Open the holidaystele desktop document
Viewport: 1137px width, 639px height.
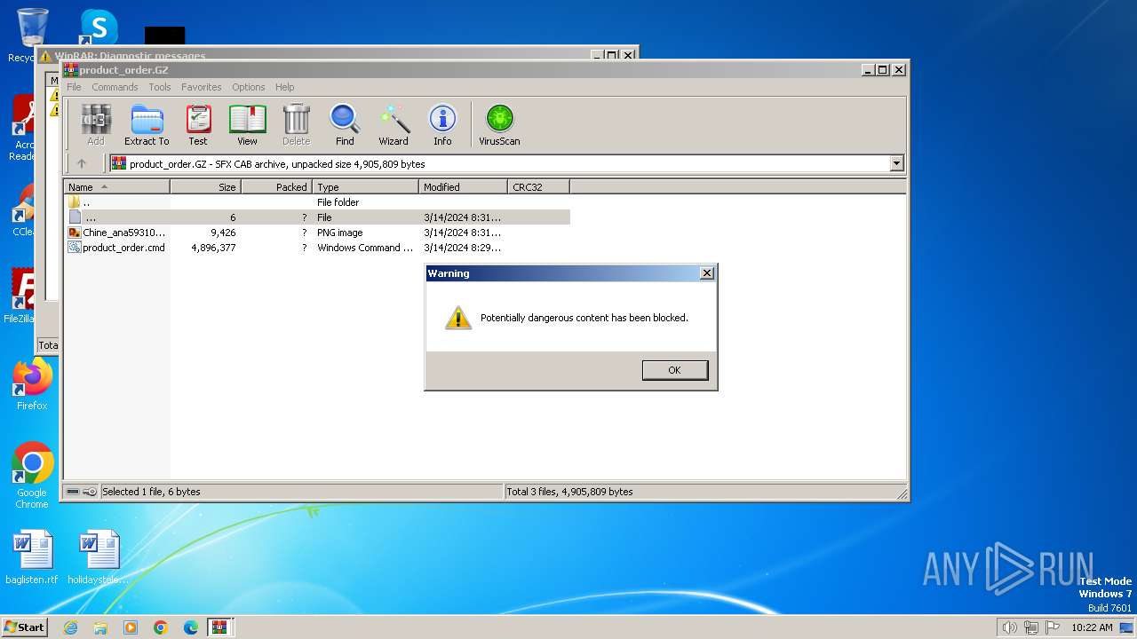tap(98, 557)
